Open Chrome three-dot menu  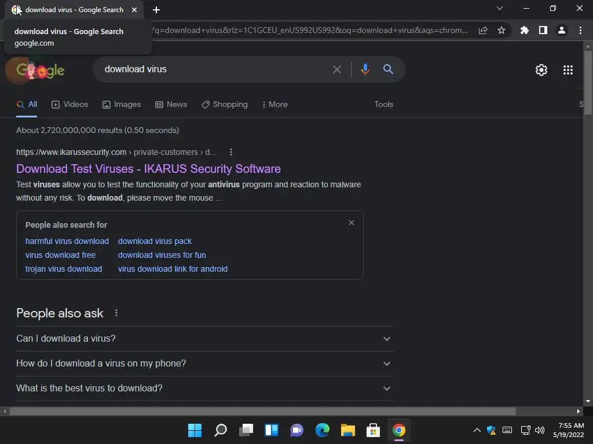tap(580, 30)
